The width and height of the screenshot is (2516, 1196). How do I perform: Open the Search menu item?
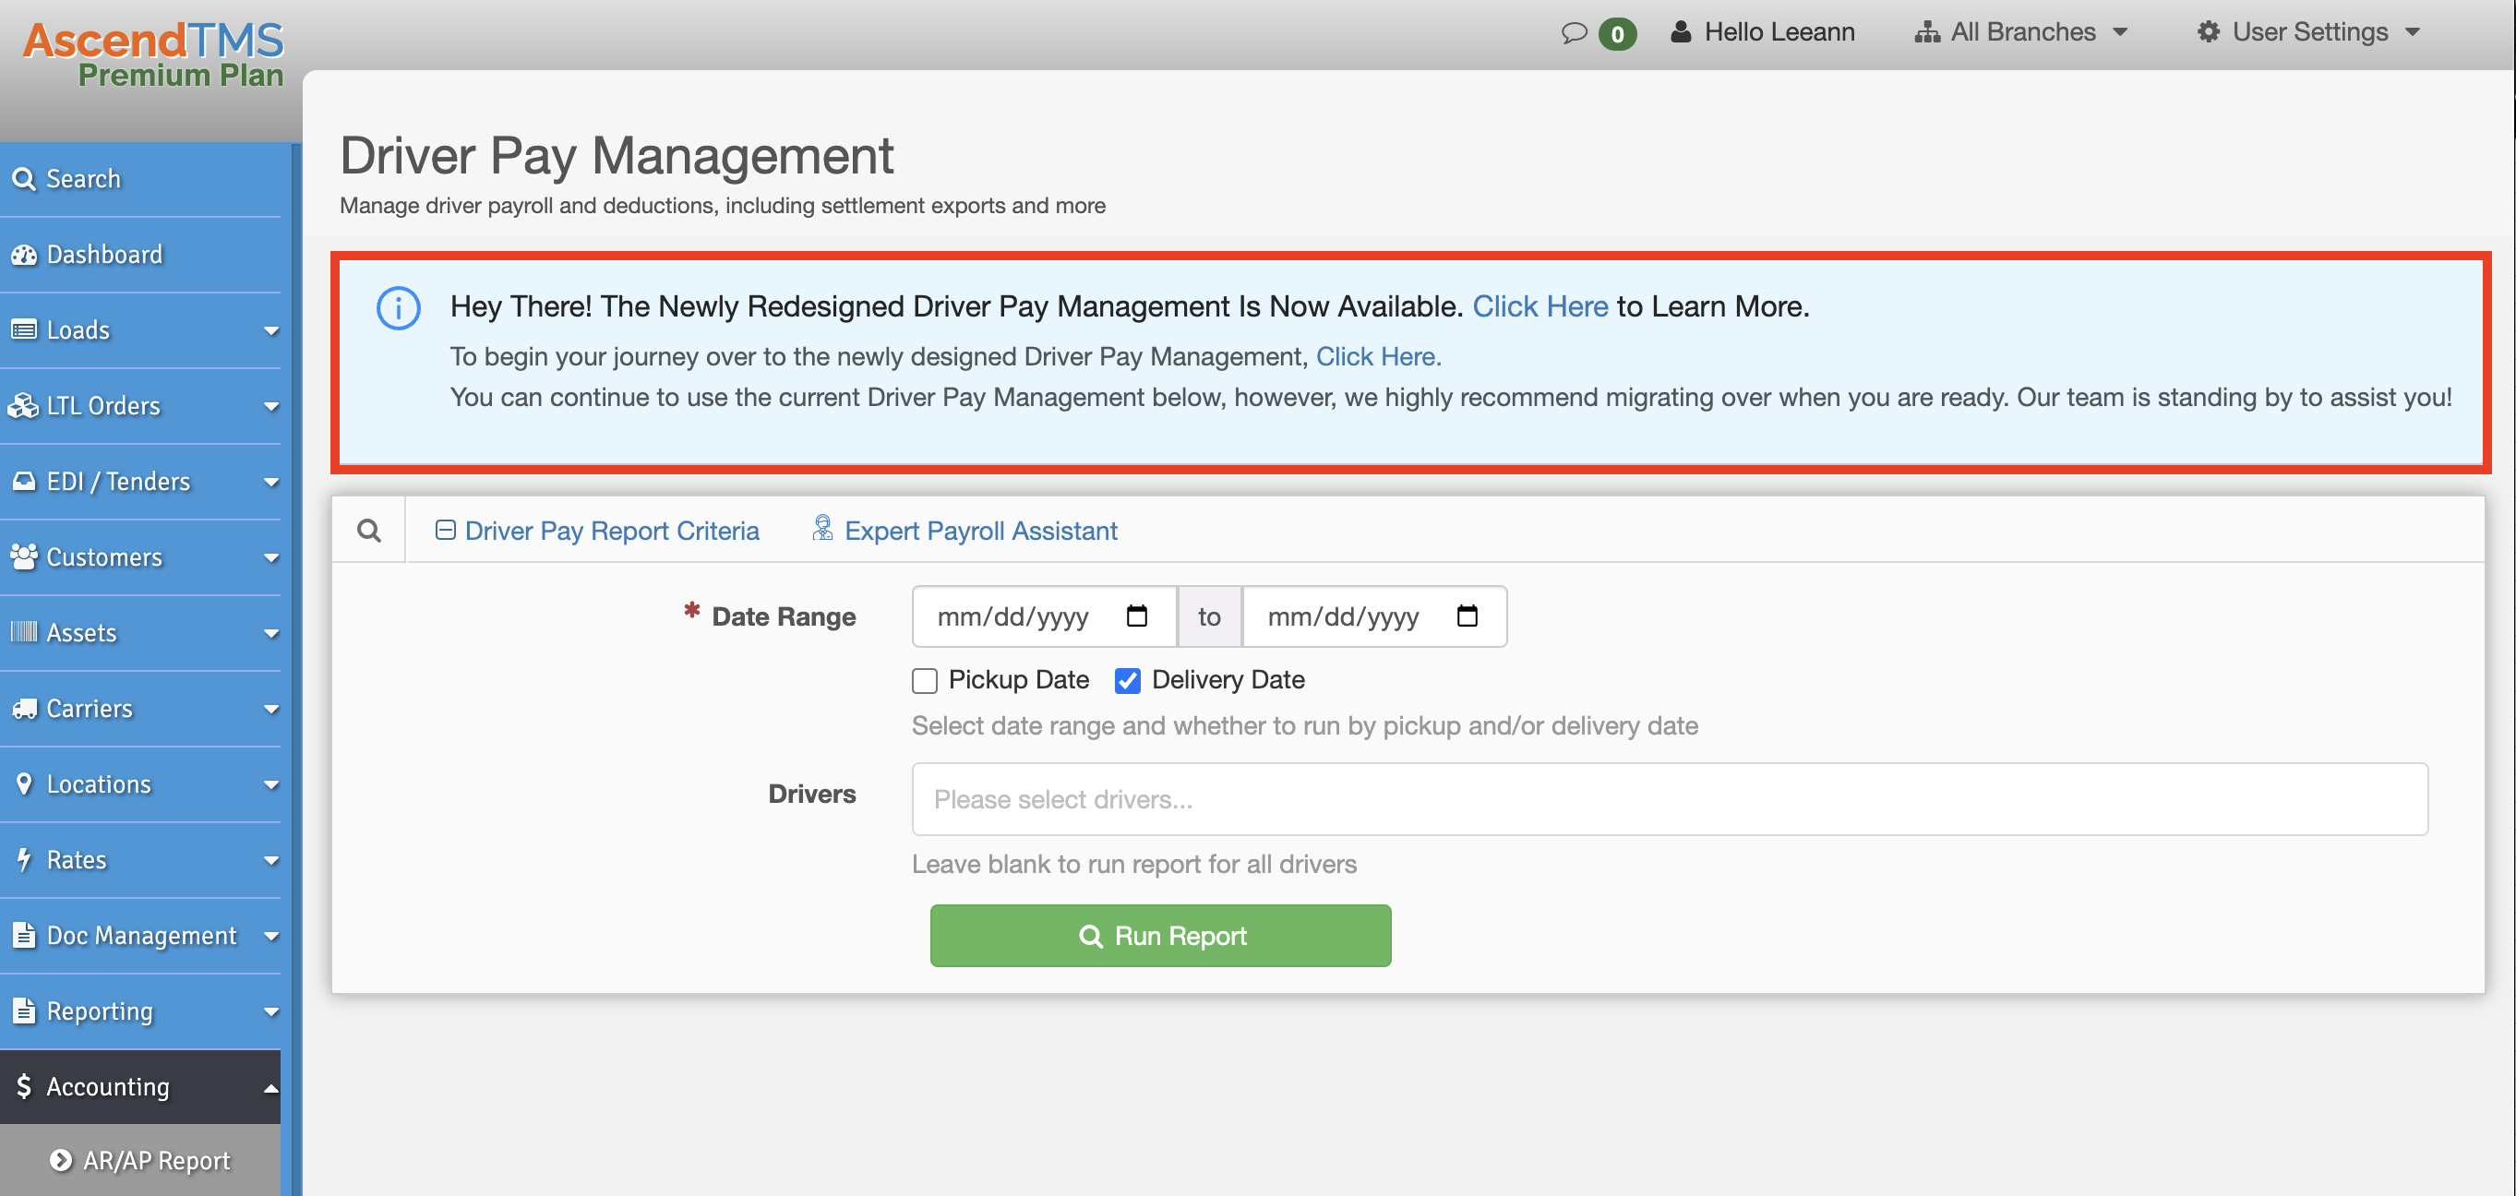point(140,180)
